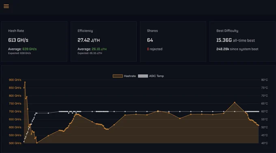Click the '55°C' temperature axis label
The height and width of the screenshot is (153, 276).
(264, 119)
